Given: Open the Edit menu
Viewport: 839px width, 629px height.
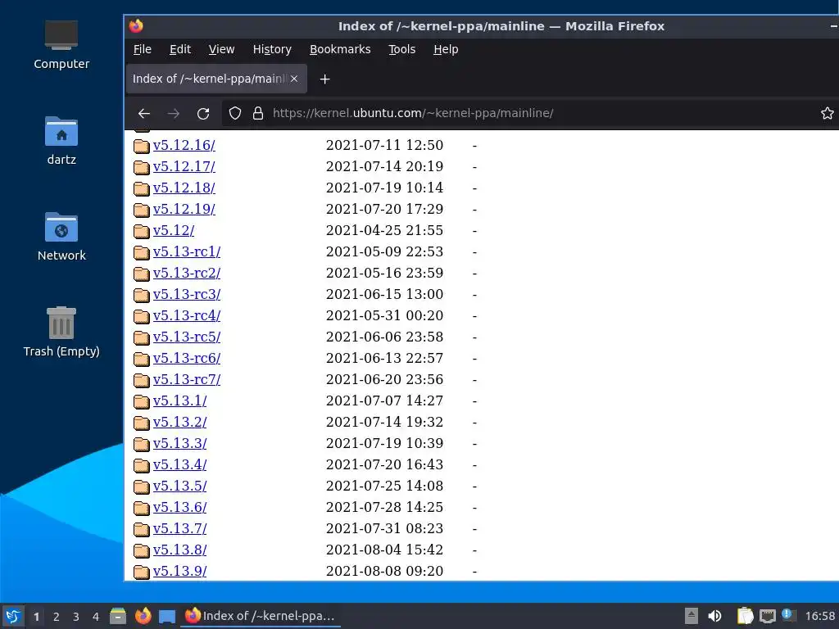Looking at the screenshot, I should pos(180,49).
